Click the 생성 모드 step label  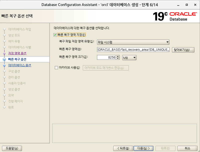click(x=14, y=35)
